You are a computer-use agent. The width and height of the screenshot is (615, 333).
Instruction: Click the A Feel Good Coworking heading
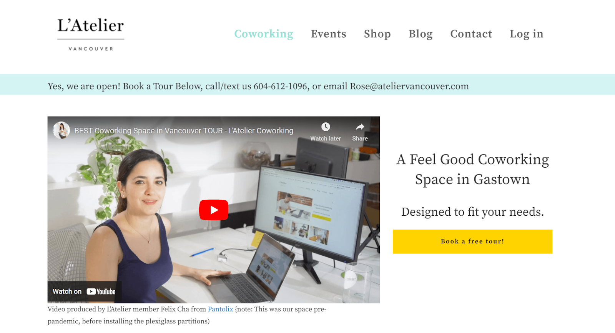coord(472,169)
